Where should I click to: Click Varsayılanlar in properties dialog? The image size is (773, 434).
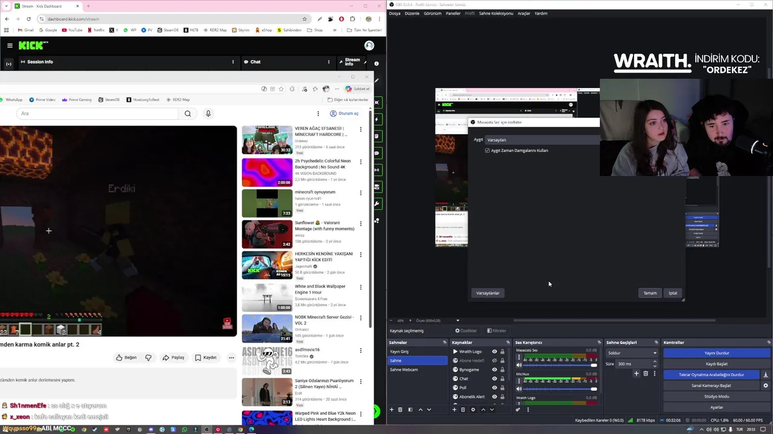tap(487, 293)
